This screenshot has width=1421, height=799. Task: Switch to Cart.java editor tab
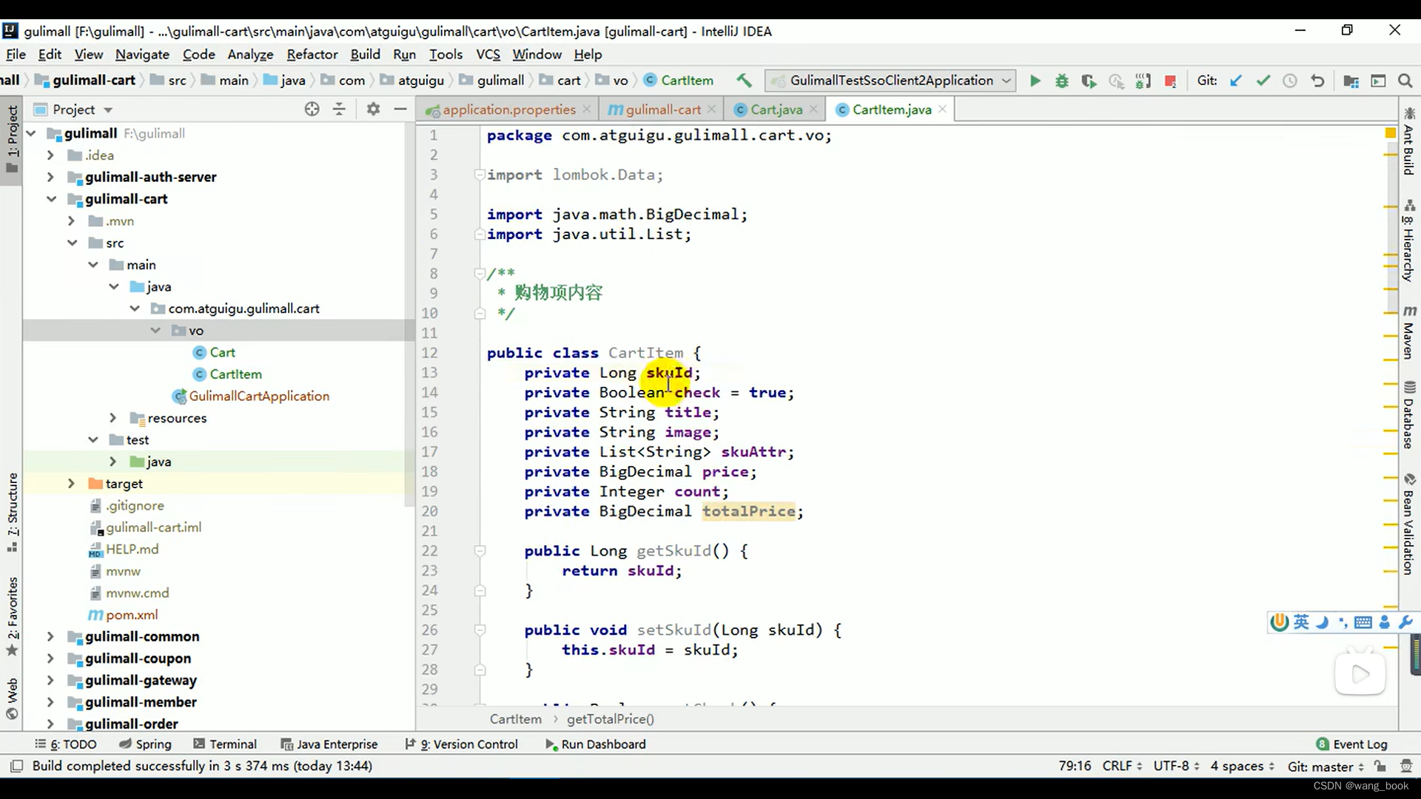click(776, 109)
